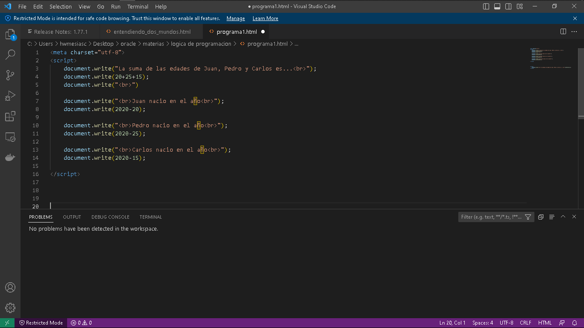Open the Source Control view
Viewport: 584px width, 328px height.
click(x=10, y=75)
